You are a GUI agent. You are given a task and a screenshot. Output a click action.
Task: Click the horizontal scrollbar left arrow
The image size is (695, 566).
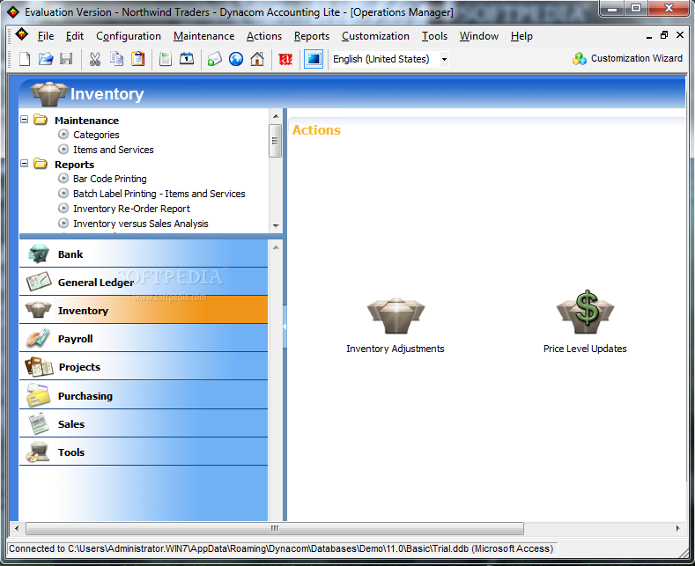click(17, 528)
